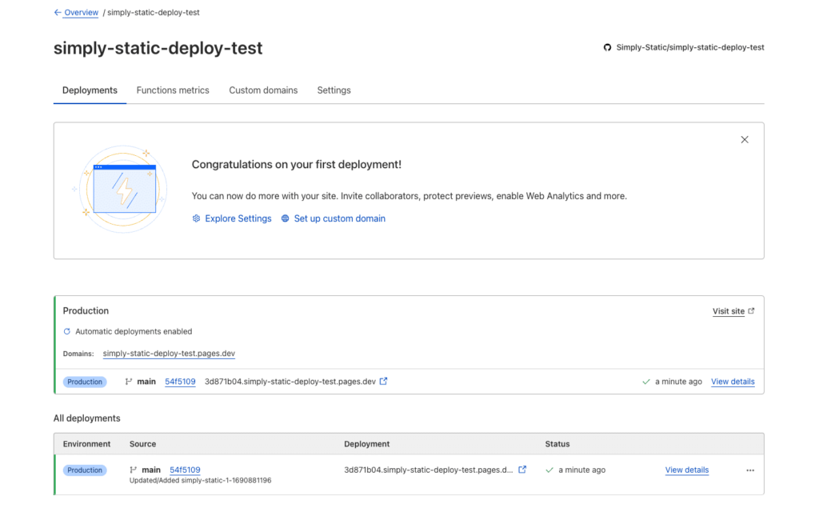Image resolution: width=819 pixels, height=512 pixels.
Task: Click 'a minute ago' in the Production card
Action: point(678,382)
